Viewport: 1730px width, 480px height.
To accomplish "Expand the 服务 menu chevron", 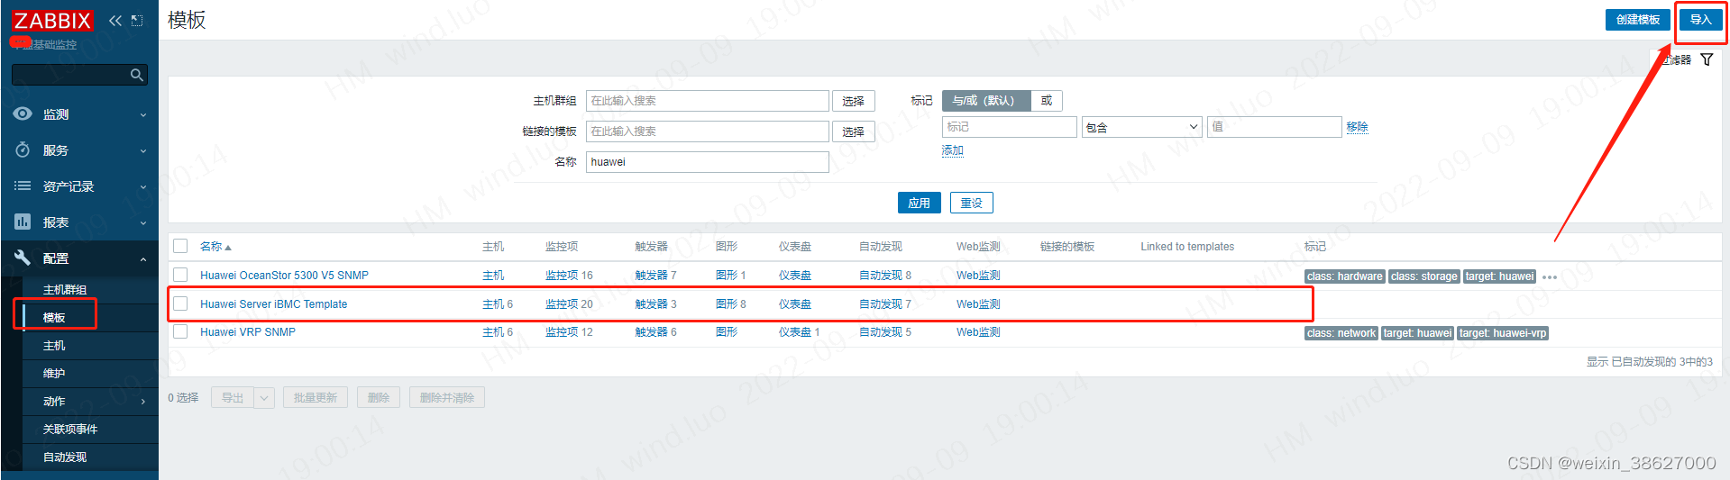I will coord(143,151).
